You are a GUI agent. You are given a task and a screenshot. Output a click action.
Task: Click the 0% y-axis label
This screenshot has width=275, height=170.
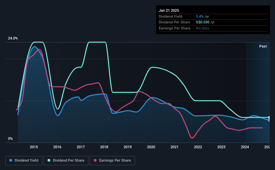(10, 139)
